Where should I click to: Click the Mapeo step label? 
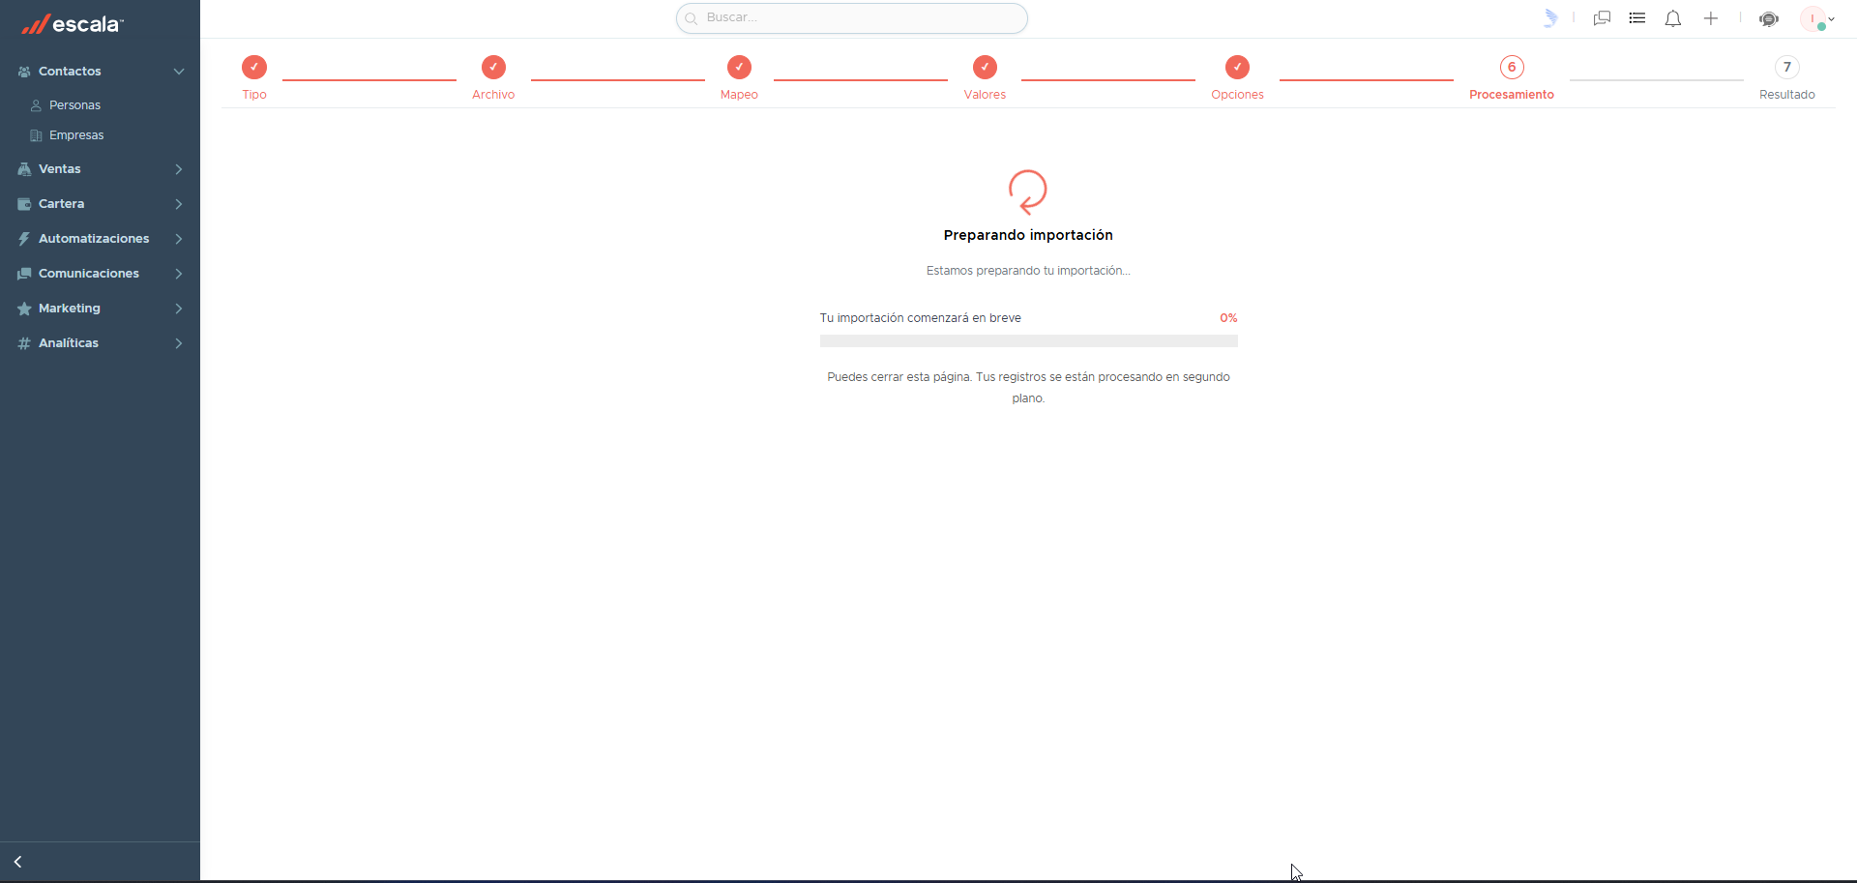tap(739, 95)
